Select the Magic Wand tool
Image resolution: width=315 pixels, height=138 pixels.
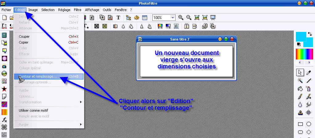(x=300, y=80)
